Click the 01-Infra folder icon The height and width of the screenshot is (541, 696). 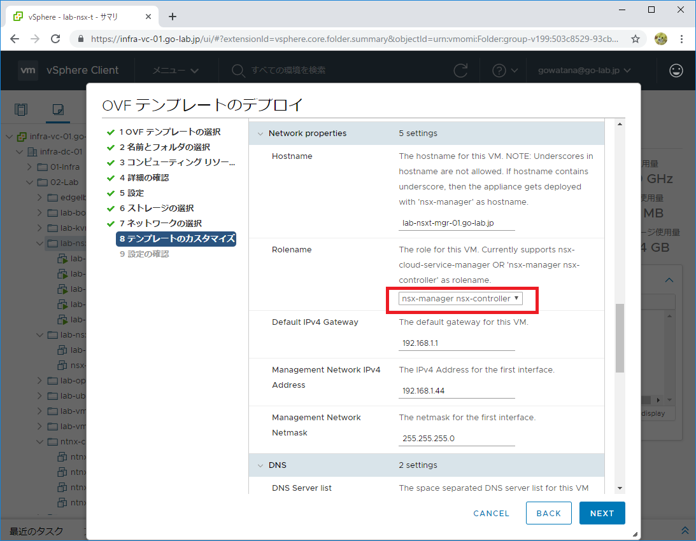coord(43,167)
